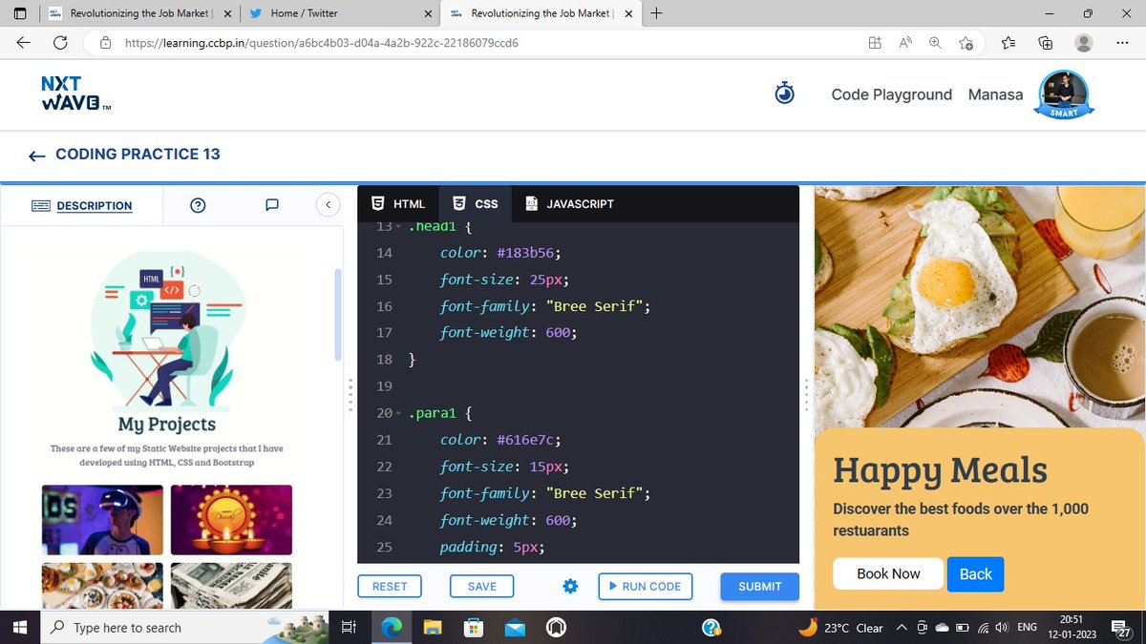The width and height of the screenshot is (1146, 644).
Task: Open the help question mark icon
Action: coord(199,205)
